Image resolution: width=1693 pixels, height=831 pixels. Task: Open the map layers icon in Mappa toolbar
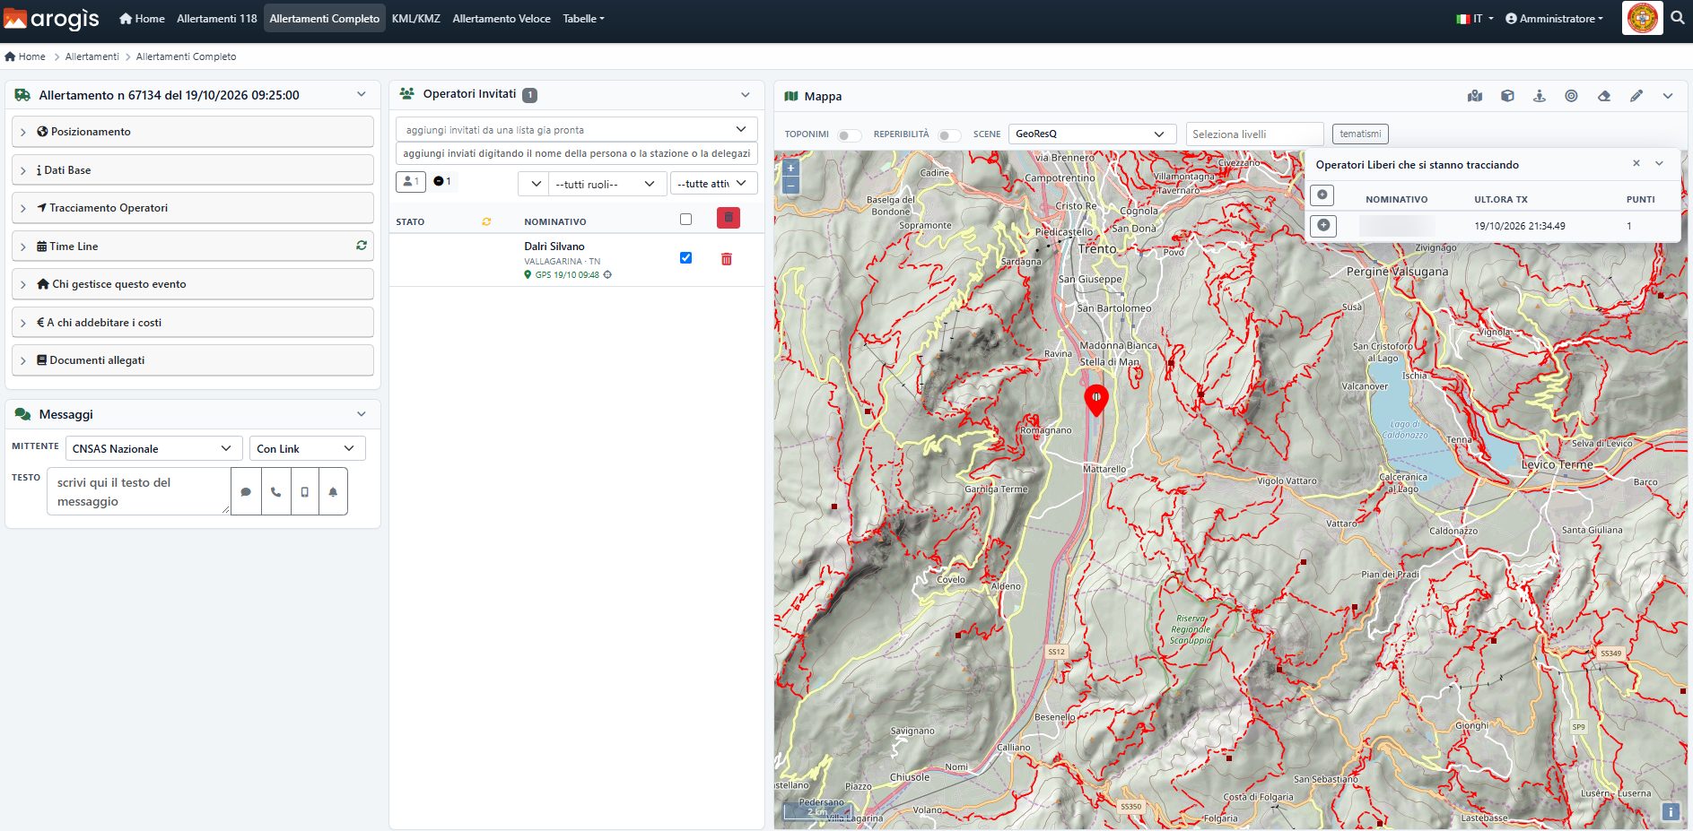click(1475, 96)
